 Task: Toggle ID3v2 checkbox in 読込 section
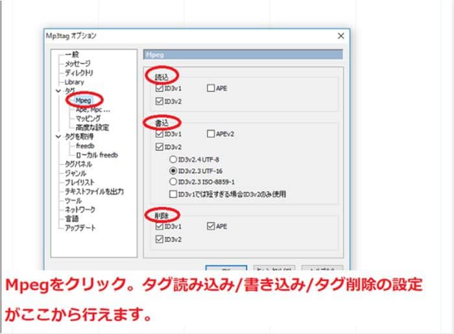pyautogui.click(x=160, y=102)
